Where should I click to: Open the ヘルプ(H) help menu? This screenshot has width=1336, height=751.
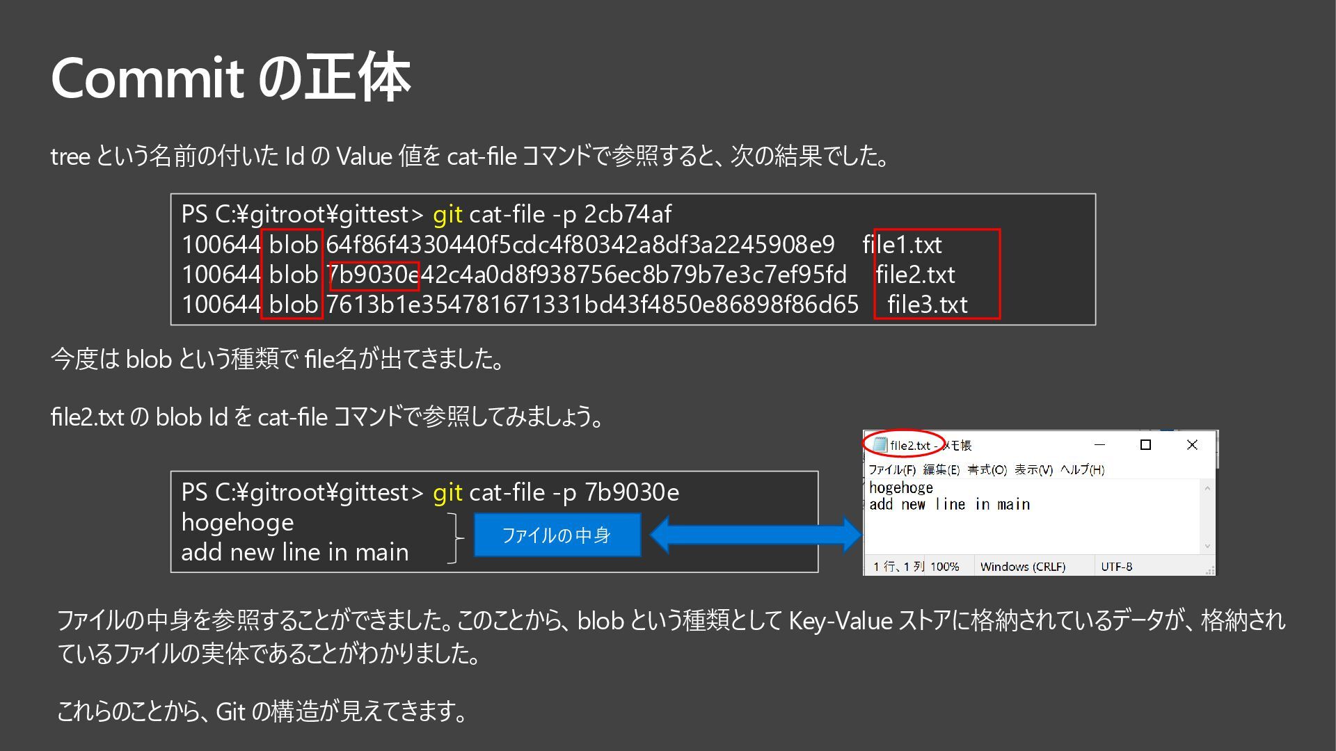1082,470
